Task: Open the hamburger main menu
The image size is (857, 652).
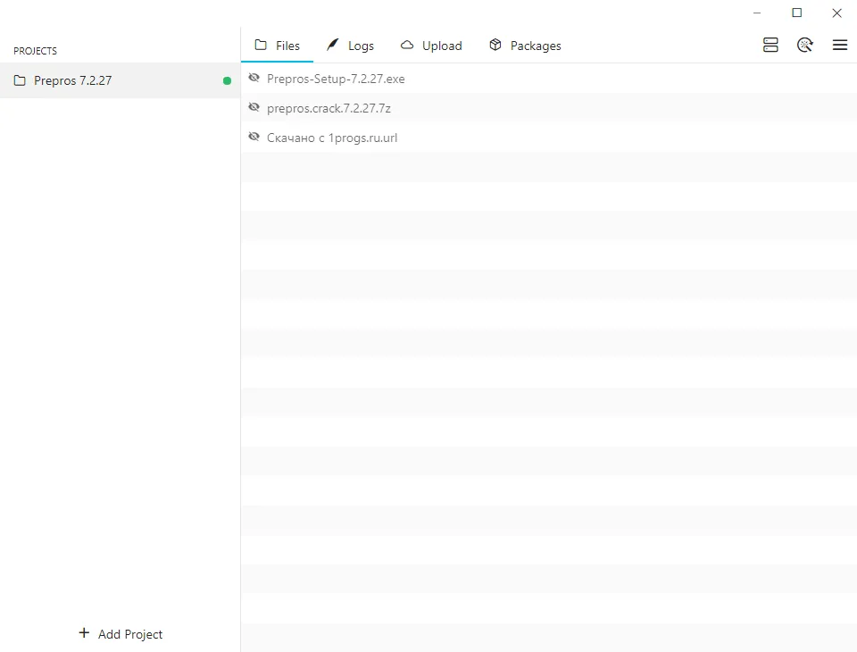Action: click(840, 45)
